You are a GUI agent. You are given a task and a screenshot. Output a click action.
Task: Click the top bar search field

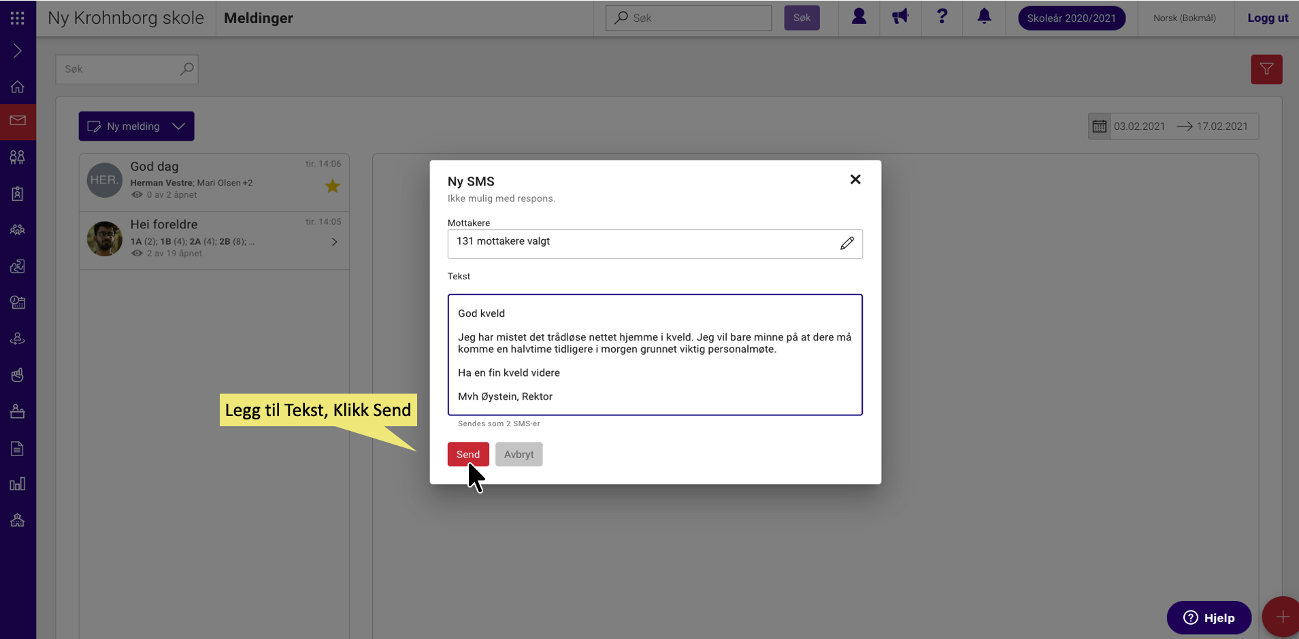(x=689, y=18)
